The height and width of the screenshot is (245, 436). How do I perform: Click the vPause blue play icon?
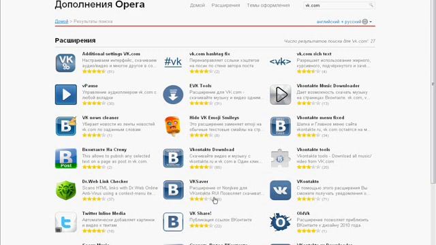click(66, 95)
